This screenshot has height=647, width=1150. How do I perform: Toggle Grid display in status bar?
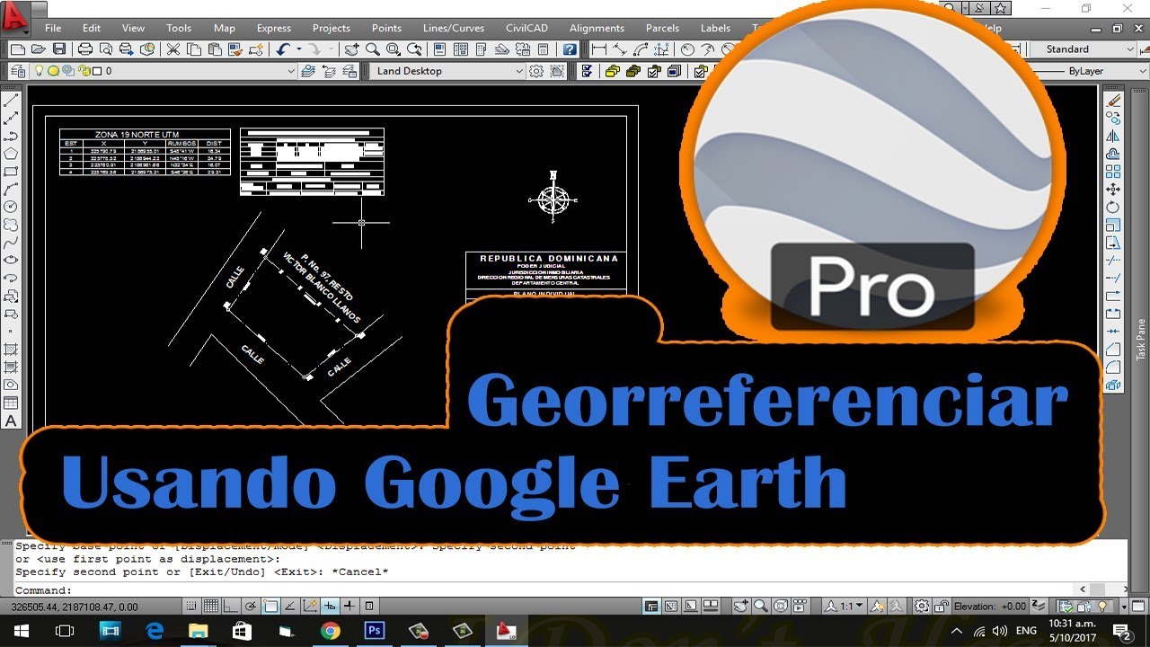(210, 607)
